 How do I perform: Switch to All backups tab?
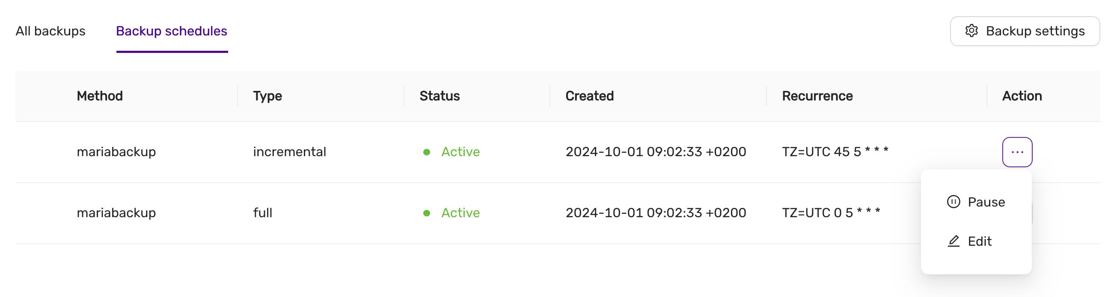pos(50,31)
